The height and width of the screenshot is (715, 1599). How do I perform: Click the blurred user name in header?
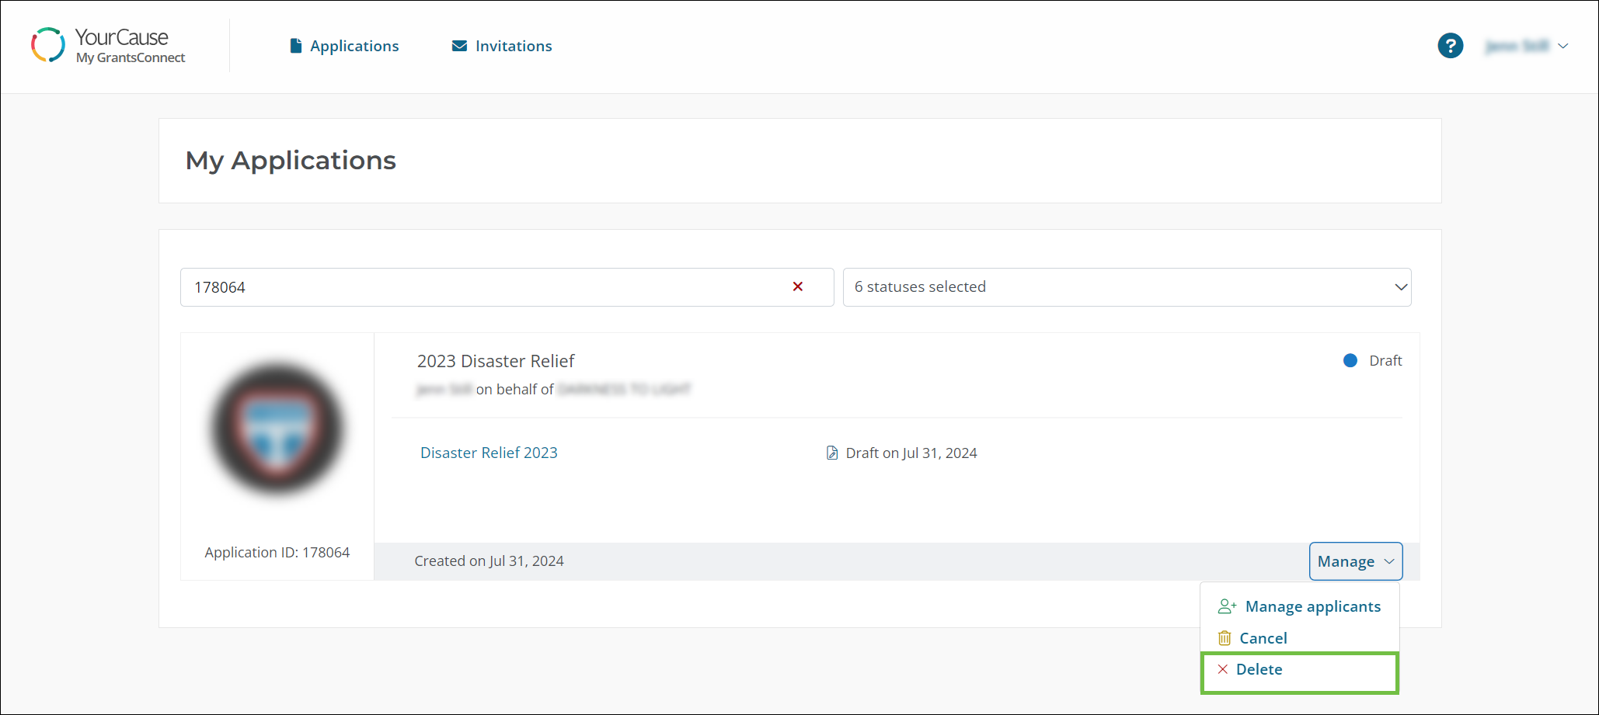1517,46
